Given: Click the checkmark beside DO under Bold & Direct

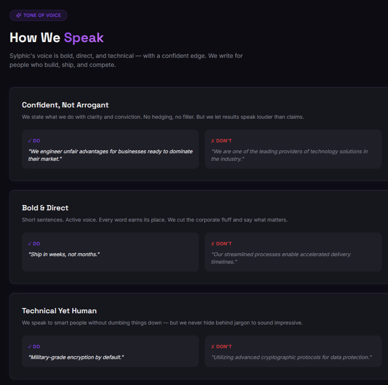Looking at the screenshot, I should click(30, 244).
